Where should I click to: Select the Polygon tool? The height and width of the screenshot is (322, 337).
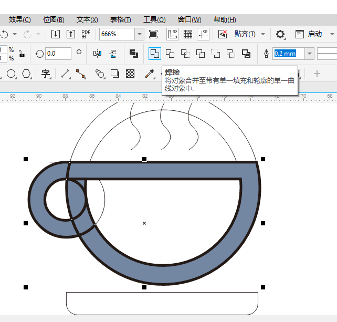[x=26, y=74]
